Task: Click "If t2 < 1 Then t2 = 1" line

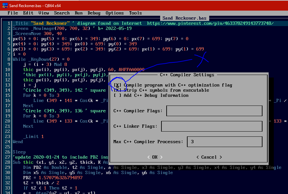Action: point(50,188)
